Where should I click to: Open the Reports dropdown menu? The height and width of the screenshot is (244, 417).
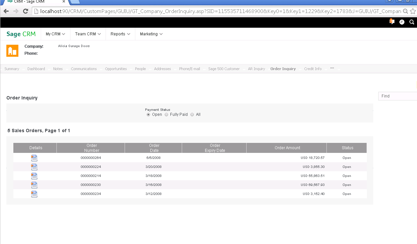120,34
